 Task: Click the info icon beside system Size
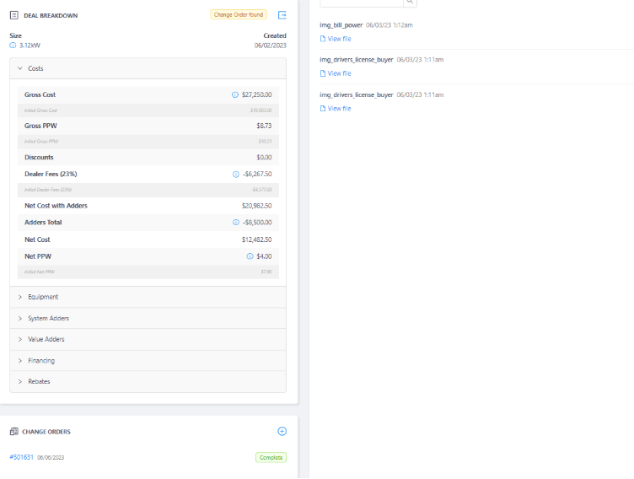coord(13,45)
